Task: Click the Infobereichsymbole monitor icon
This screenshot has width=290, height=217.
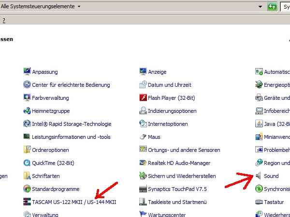Action: click(x=259, y=111)
